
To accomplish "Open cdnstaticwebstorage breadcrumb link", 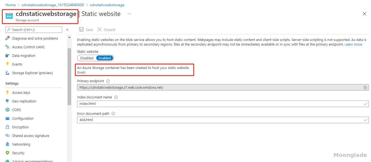I will [x=107, y=5].
